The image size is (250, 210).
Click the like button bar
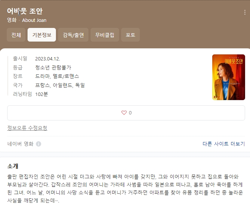click(x=126, y=113)
